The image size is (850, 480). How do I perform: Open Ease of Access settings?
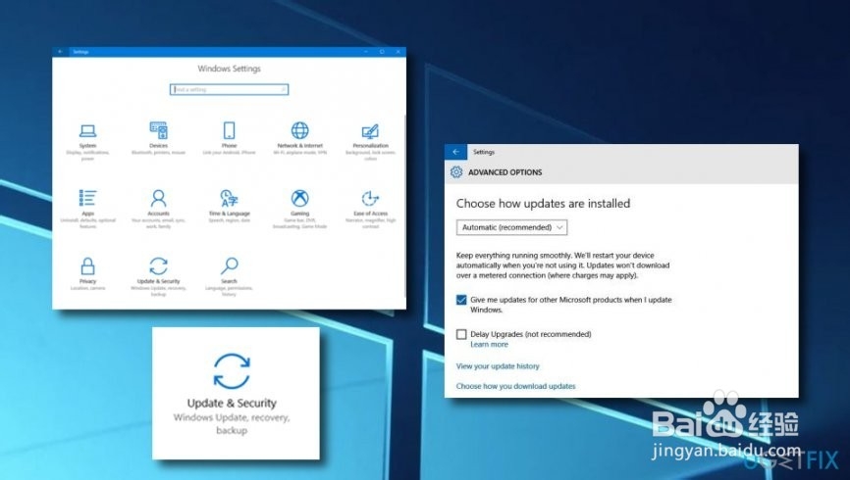(x=370, y=209)
